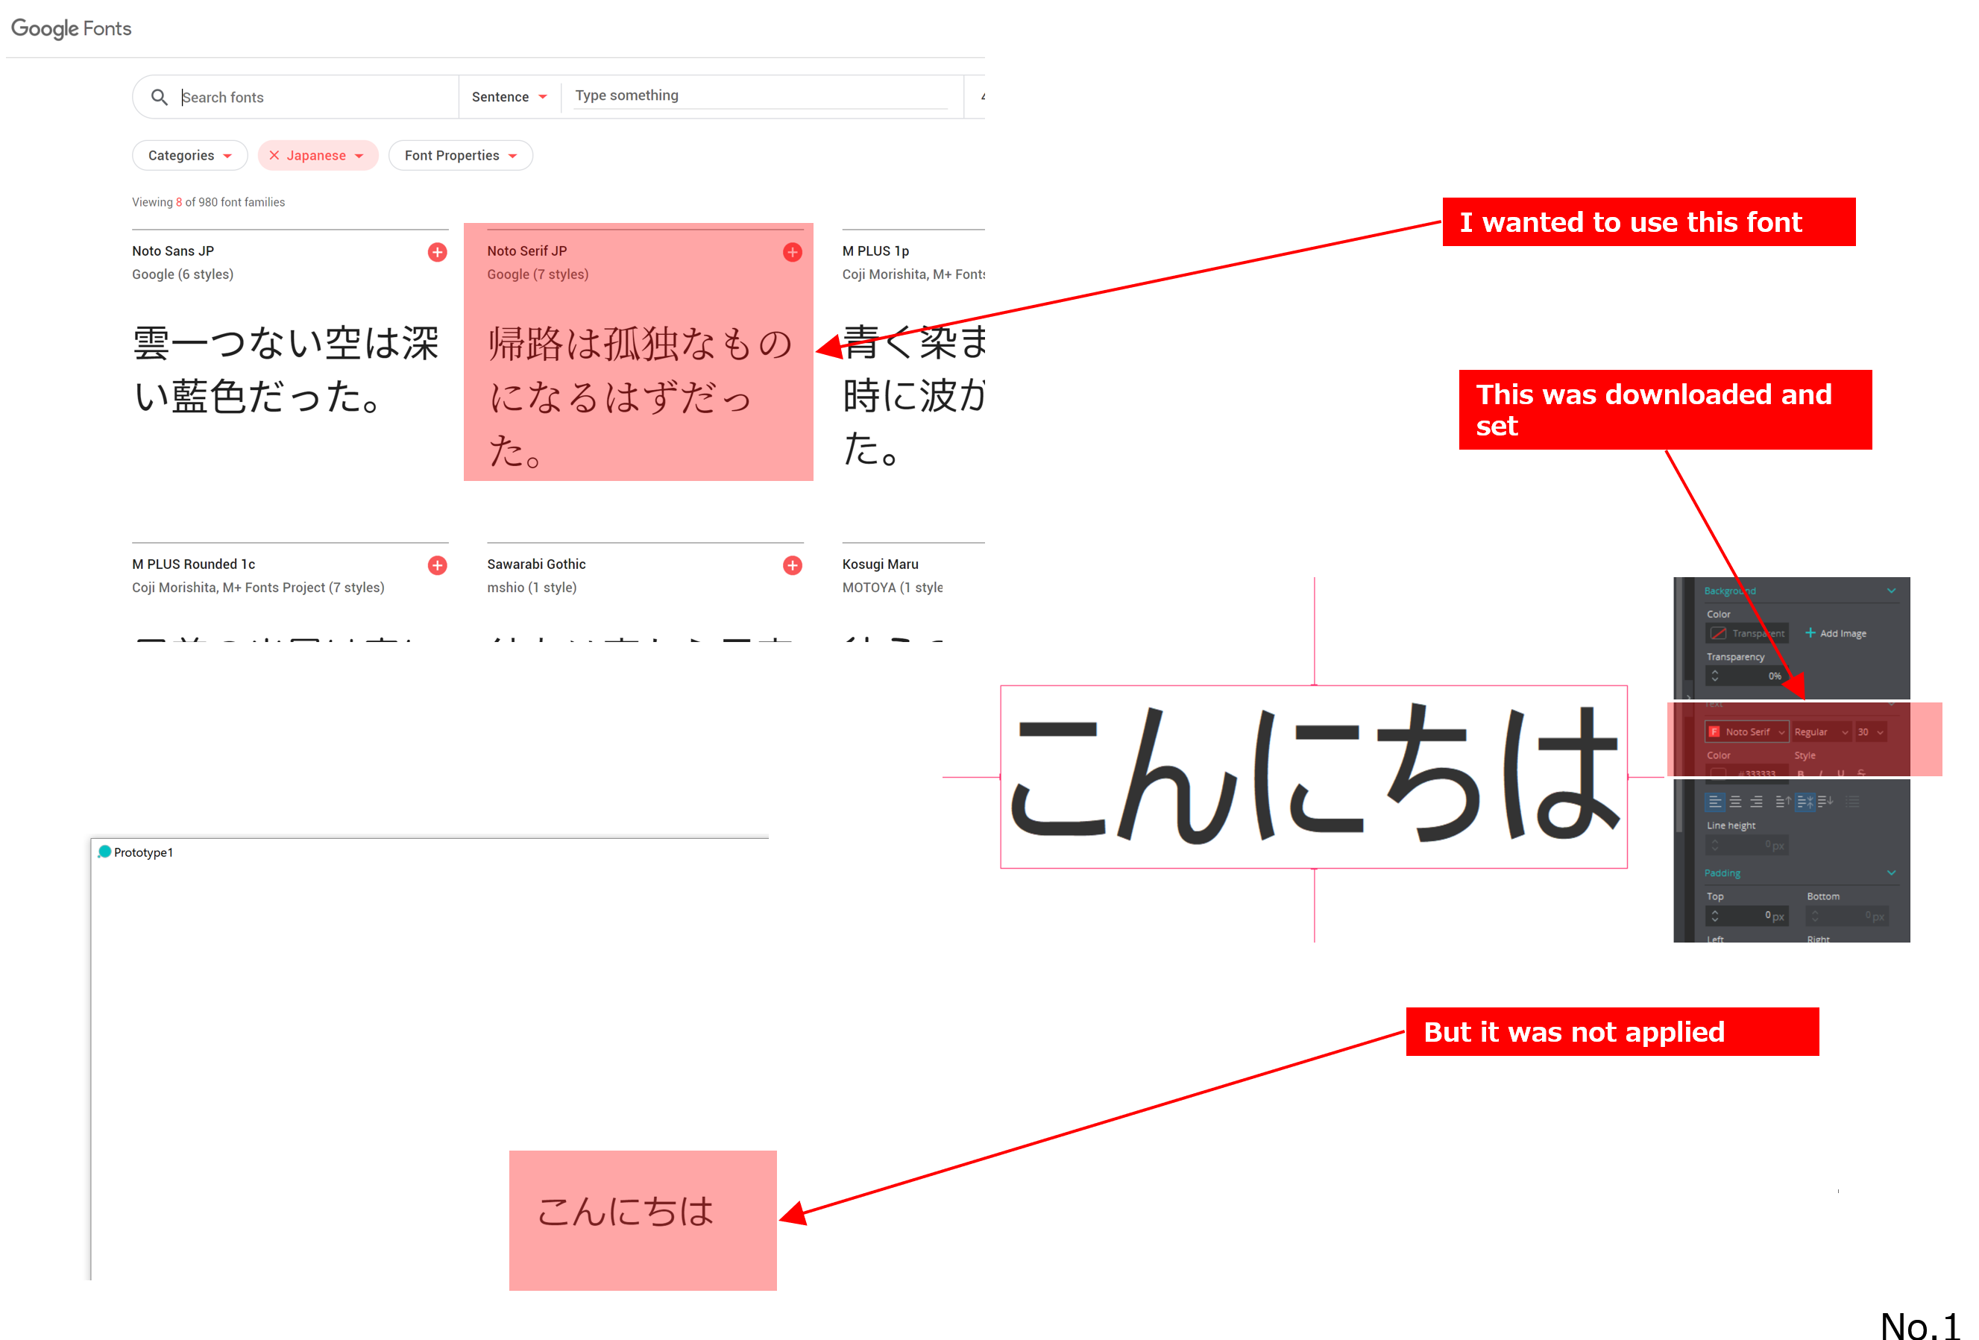This screenshot has width=1979, height=1340.
Task: Add M PLUS Rounded 1c font
Action: pos(437,565)
